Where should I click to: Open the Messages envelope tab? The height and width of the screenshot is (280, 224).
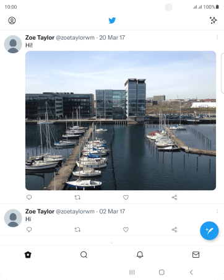(x=196, y=255)
